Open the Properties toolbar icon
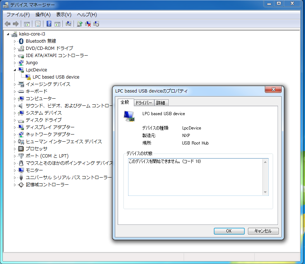The image size is (305, 264). click(38, 24)
